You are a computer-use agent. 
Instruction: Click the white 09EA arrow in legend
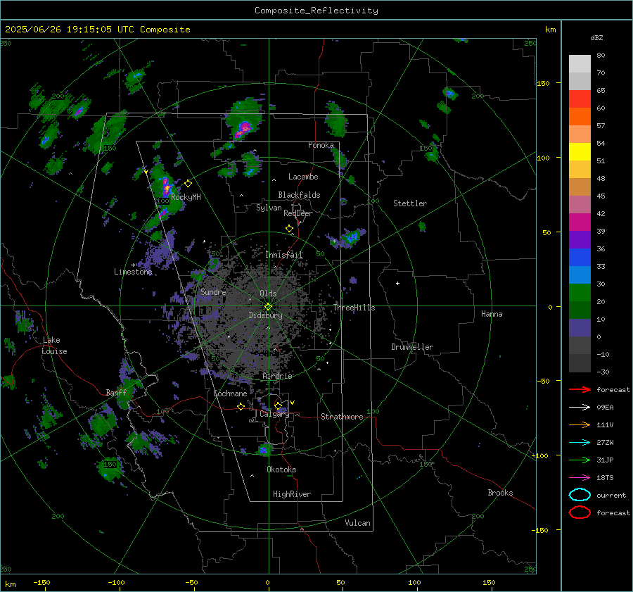point(580,408)
